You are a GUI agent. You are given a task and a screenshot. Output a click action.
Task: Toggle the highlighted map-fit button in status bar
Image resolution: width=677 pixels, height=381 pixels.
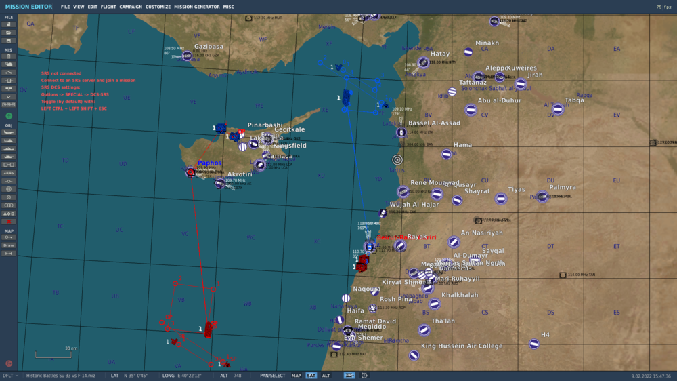349,376
